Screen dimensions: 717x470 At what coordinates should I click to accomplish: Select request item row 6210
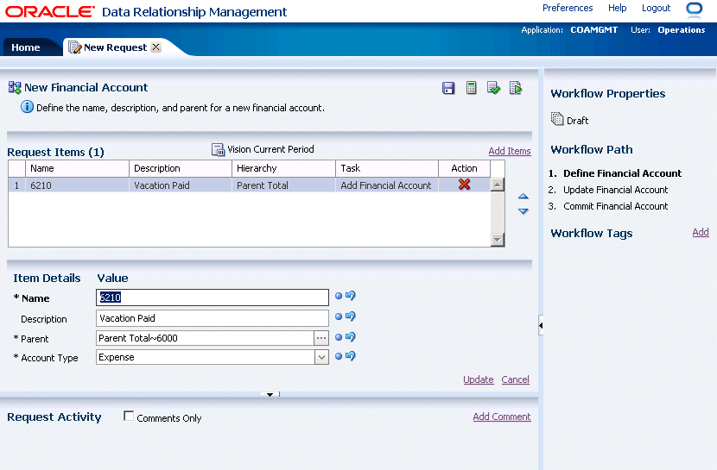click(x=249, y=185)
